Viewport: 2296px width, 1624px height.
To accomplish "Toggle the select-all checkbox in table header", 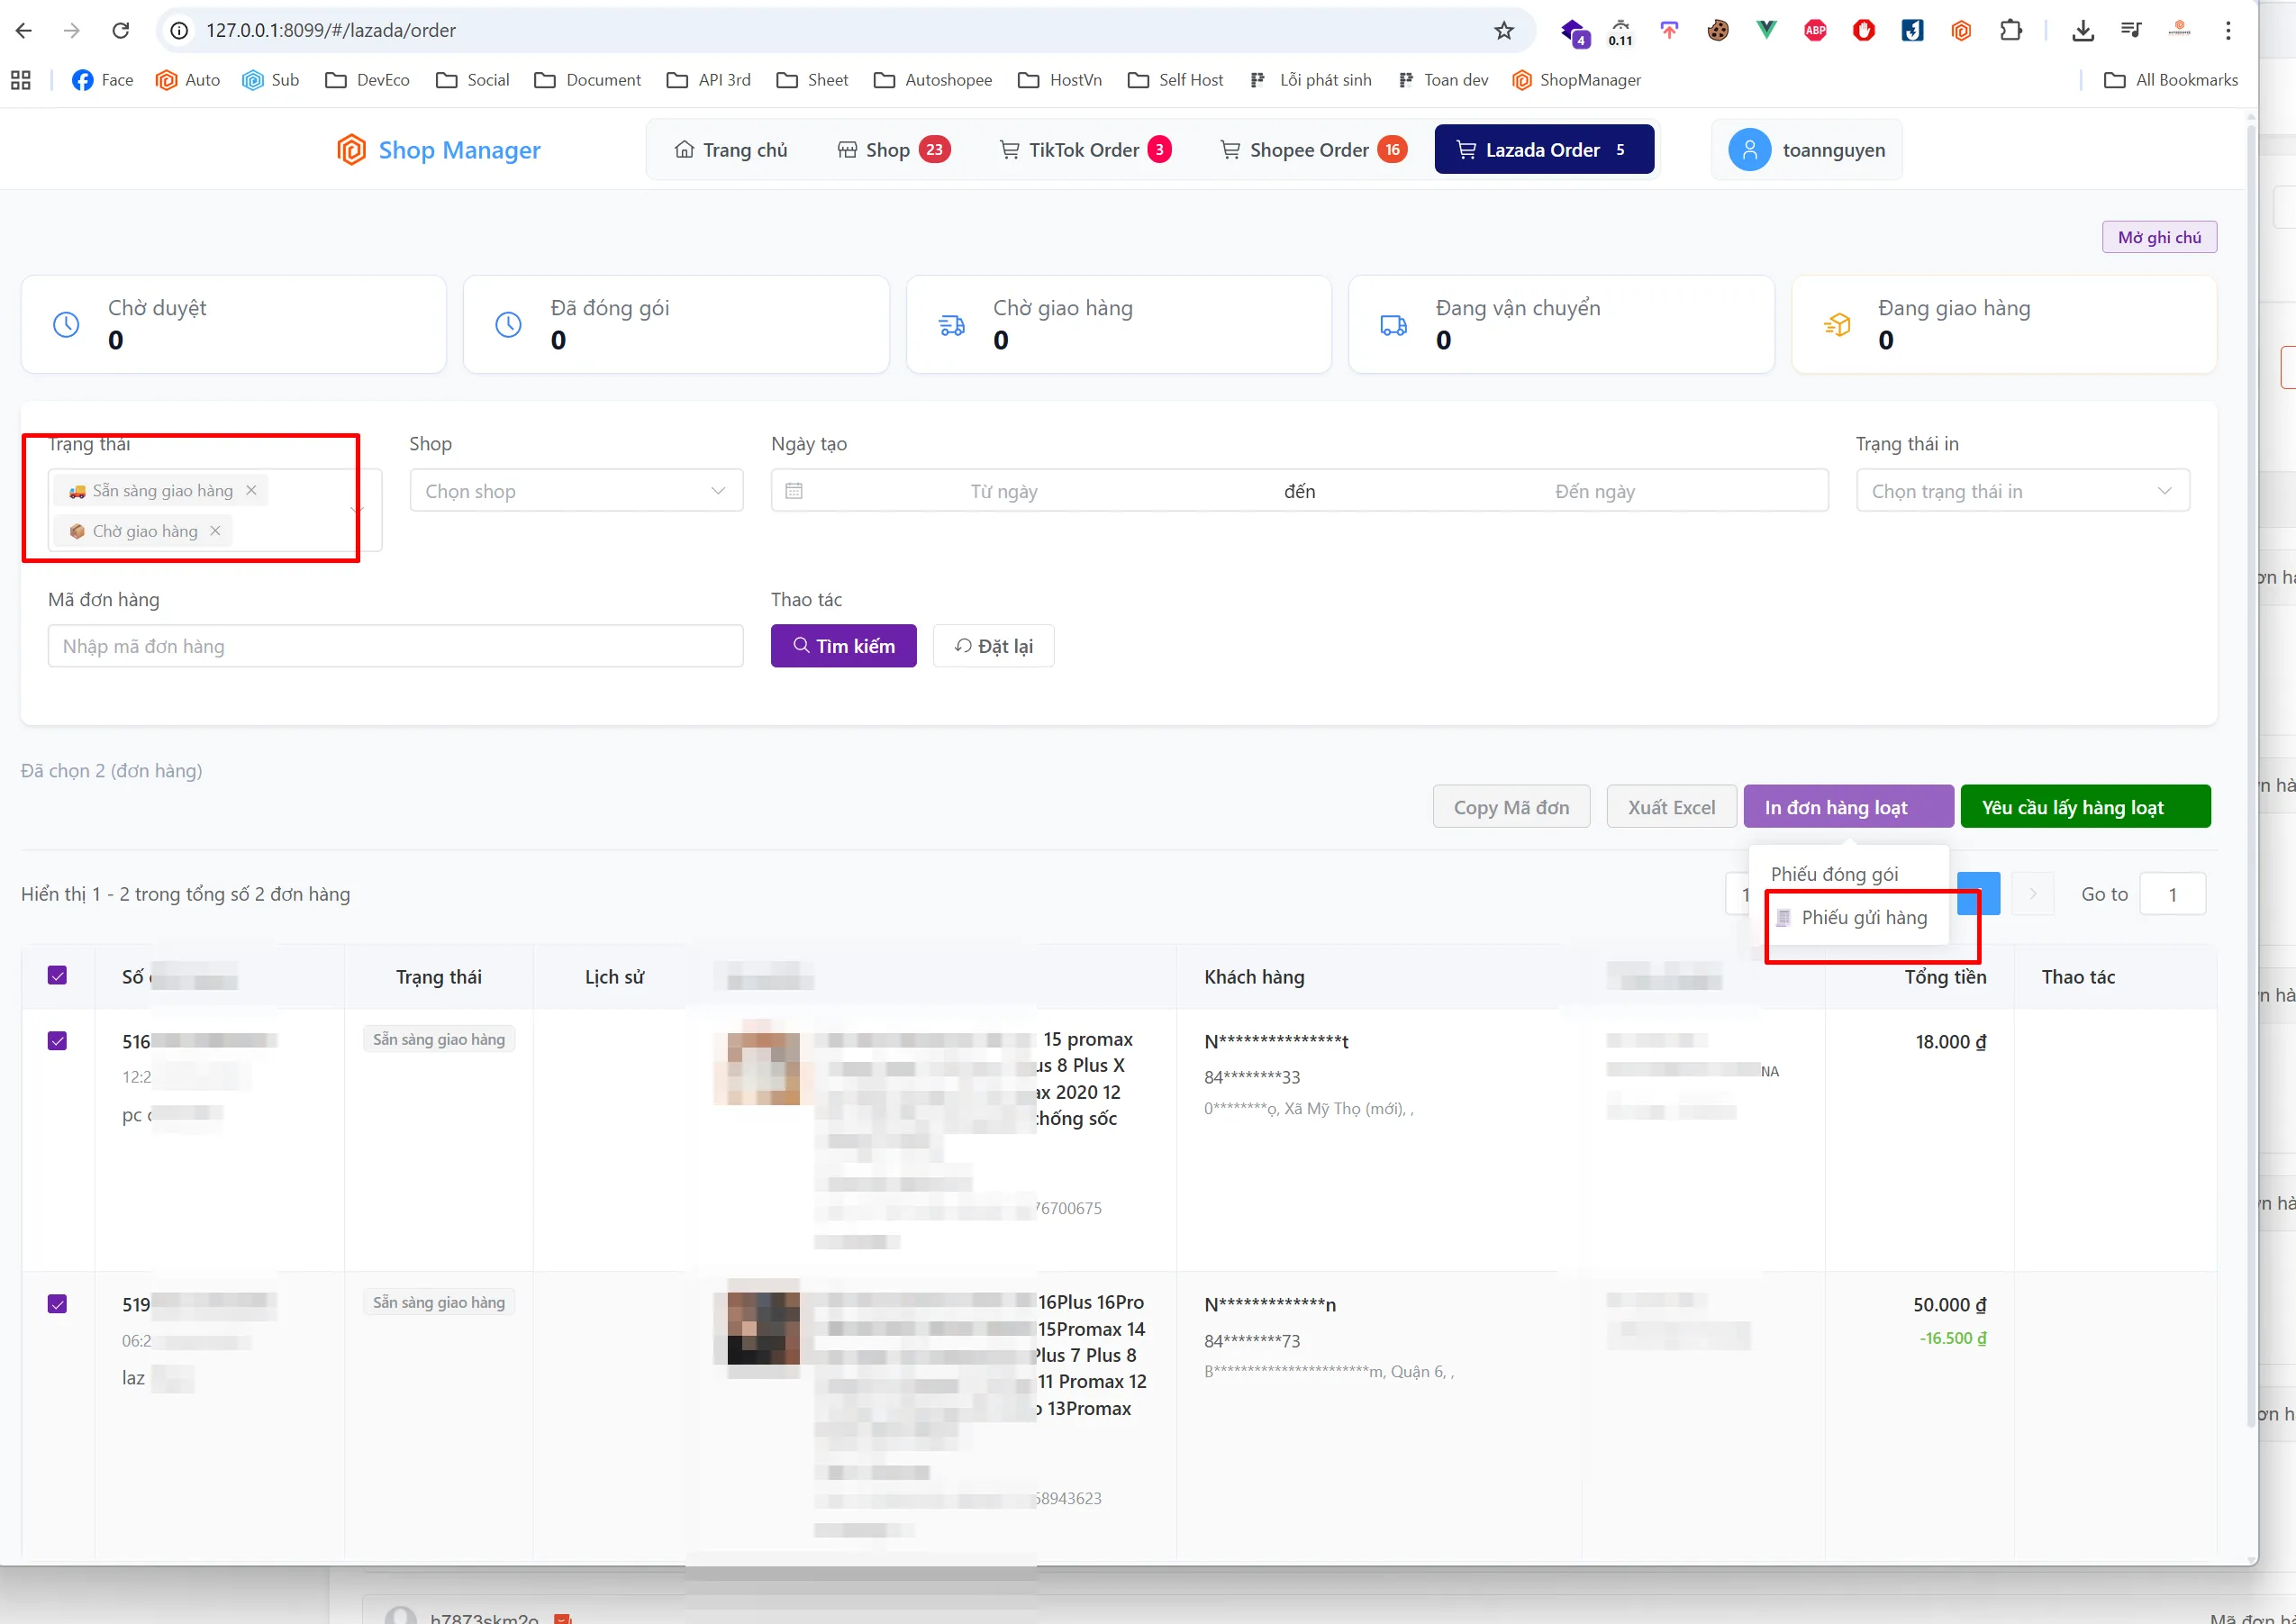I will (x=57, y=975).
